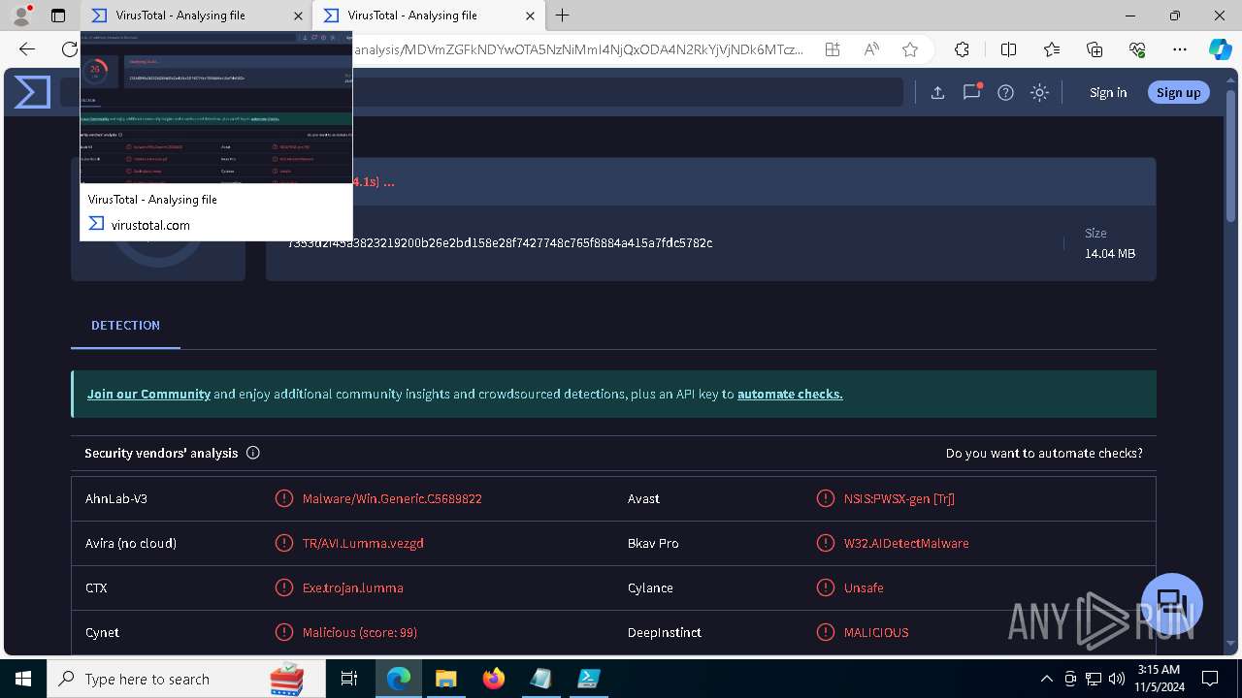Select text Exe.trojan.lumma
Viewport: 1242px width, 698px height.
352,587
